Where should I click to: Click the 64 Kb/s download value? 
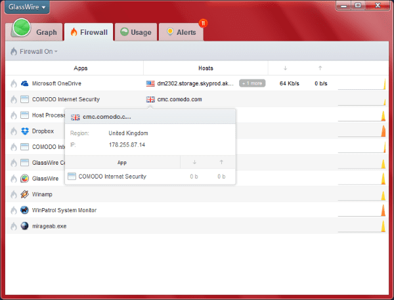coord(289,83)
